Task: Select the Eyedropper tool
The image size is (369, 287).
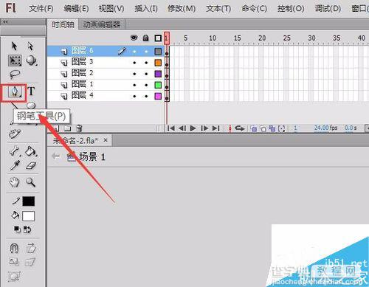Action: click(x=15, y=166)
